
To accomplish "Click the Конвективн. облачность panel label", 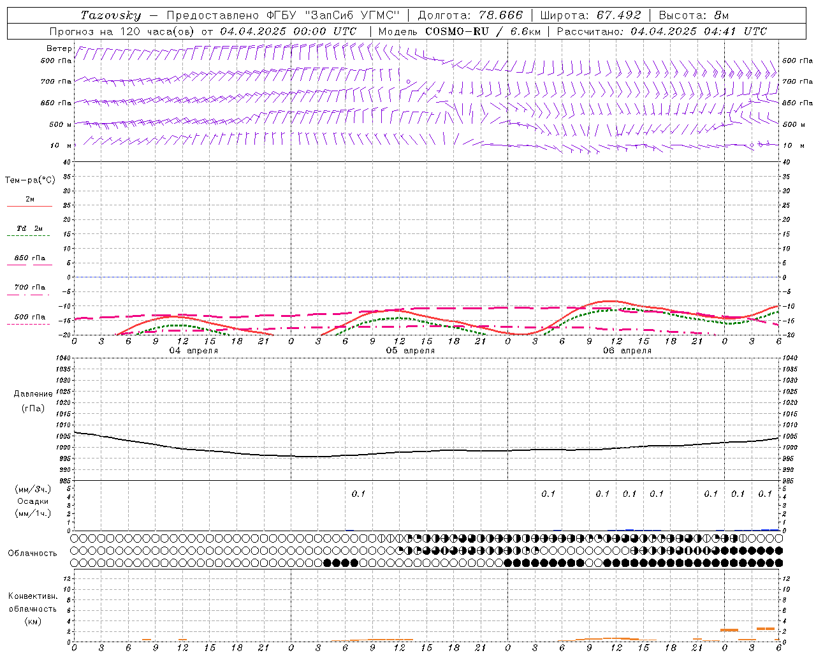I will (x=33, y=596).
